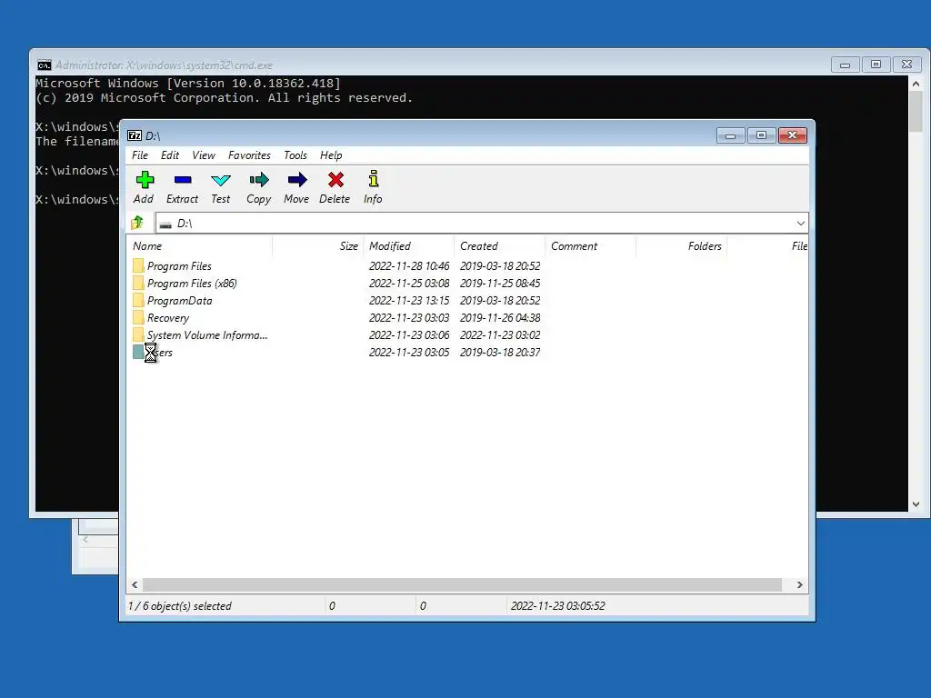This screenshot has height=698, width=931.
Task: Open the Tools menu
Action: tap(295, 155)
